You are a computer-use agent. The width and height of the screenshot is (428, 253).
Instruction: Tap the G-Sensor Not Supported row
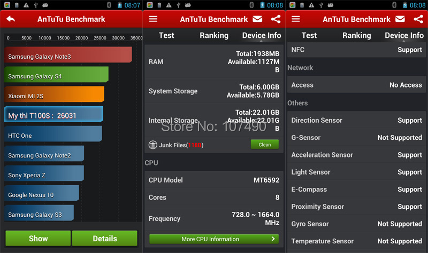pos(356,138)
